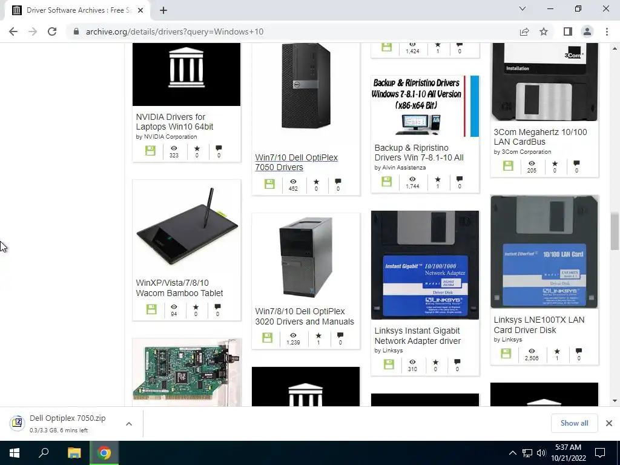Toggle the browser side panel icon
The width and height of the screenshot is (620, 465).
pos(568,31)
